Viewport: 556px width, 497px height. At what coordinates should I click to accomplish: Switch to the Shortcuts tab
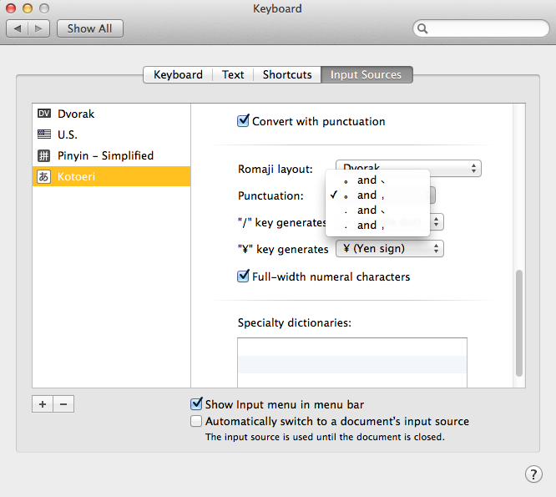[x=286, y=74]
